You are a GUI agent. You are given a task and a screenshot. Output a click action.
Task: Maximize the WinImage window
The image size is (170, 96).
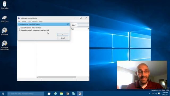pos(81,18)
